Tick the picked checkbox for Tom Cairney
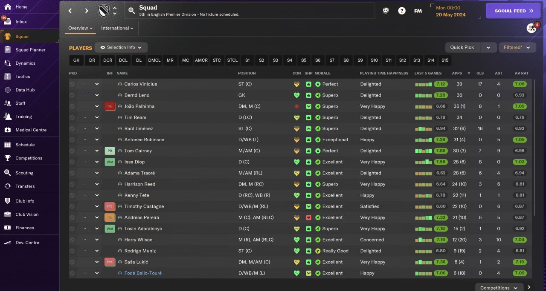The height and width of the screenshot is (291, 546). point(72,151)
